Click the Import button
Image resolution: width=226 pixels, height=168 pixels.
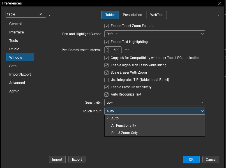(x=57, y=160)
